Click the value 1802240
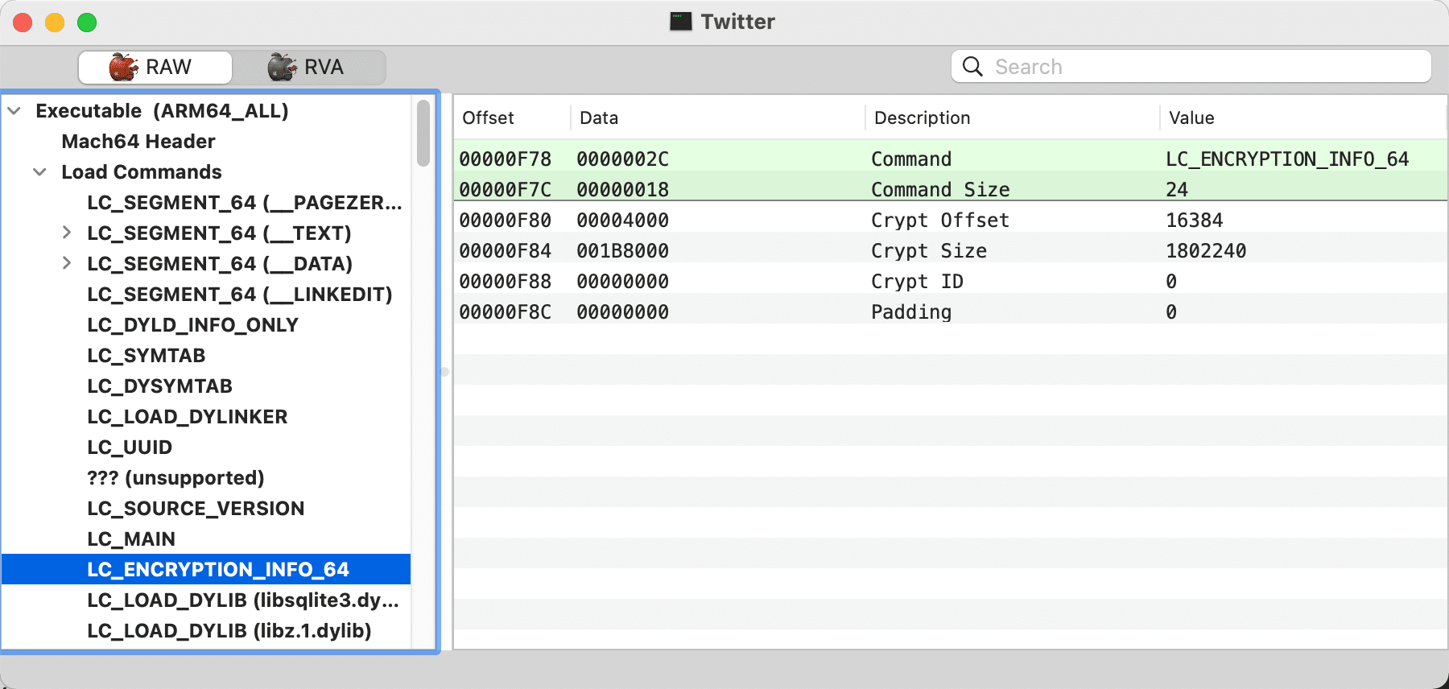The width and height of the screenshot is (1449, 689). (x=1206, y=251)
